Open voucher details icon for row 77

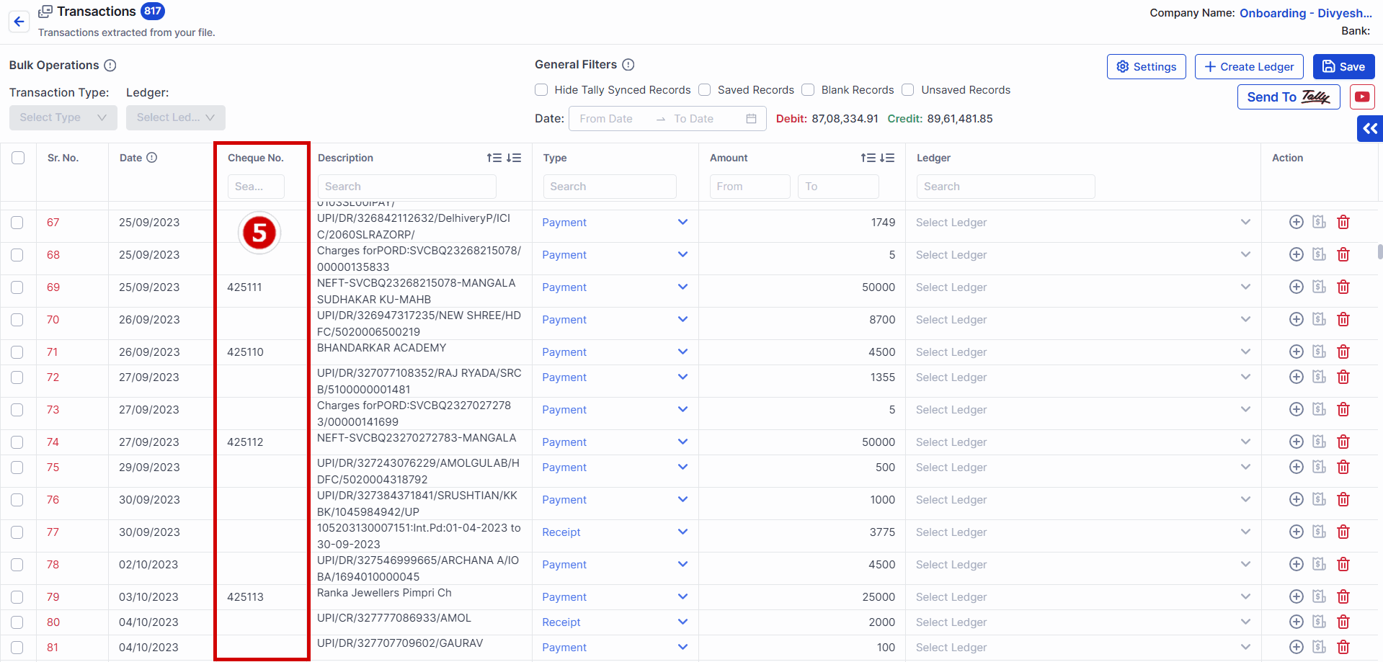click(x=1320, y=532)
